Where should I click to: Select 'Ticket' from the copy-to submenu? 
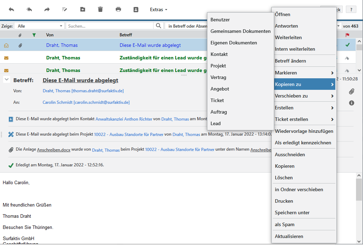tap(217, 100)
